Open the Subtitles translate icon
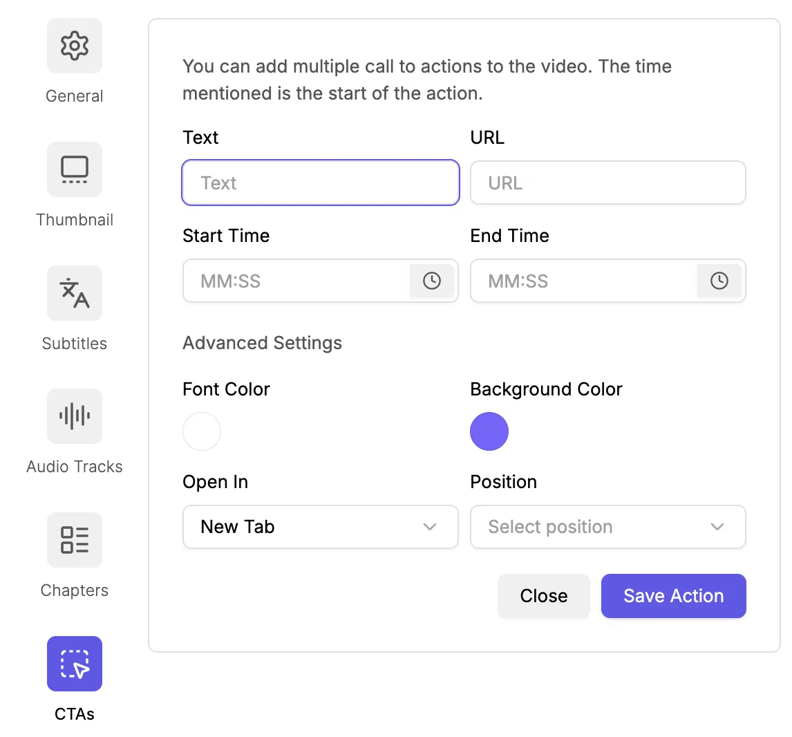792x737 pixels. pyautogui.click(x=75, y=293)
